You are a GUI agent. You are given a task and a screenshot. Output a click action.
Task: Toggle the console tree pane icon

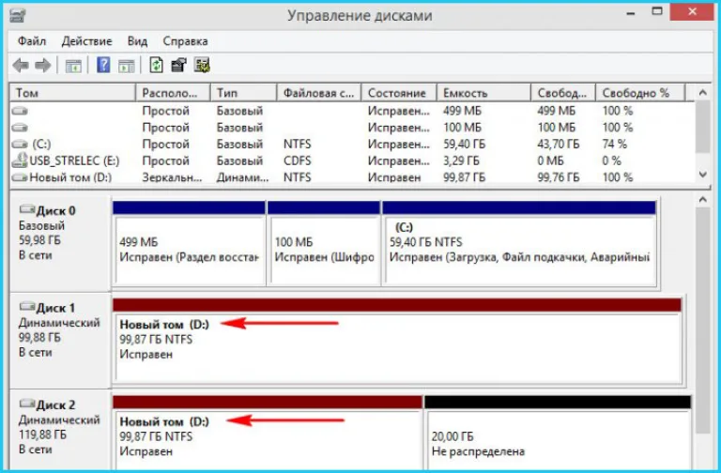(x=73, y=66)
